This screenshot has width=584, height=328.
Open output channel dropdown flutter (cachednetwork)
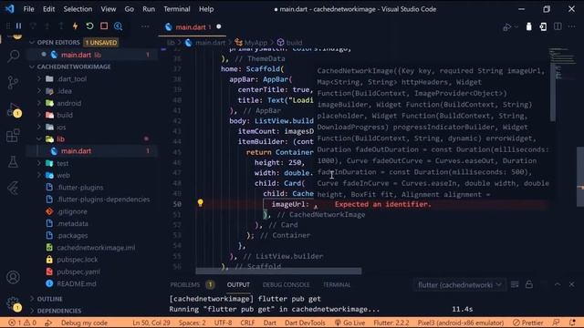pos(460,285)
